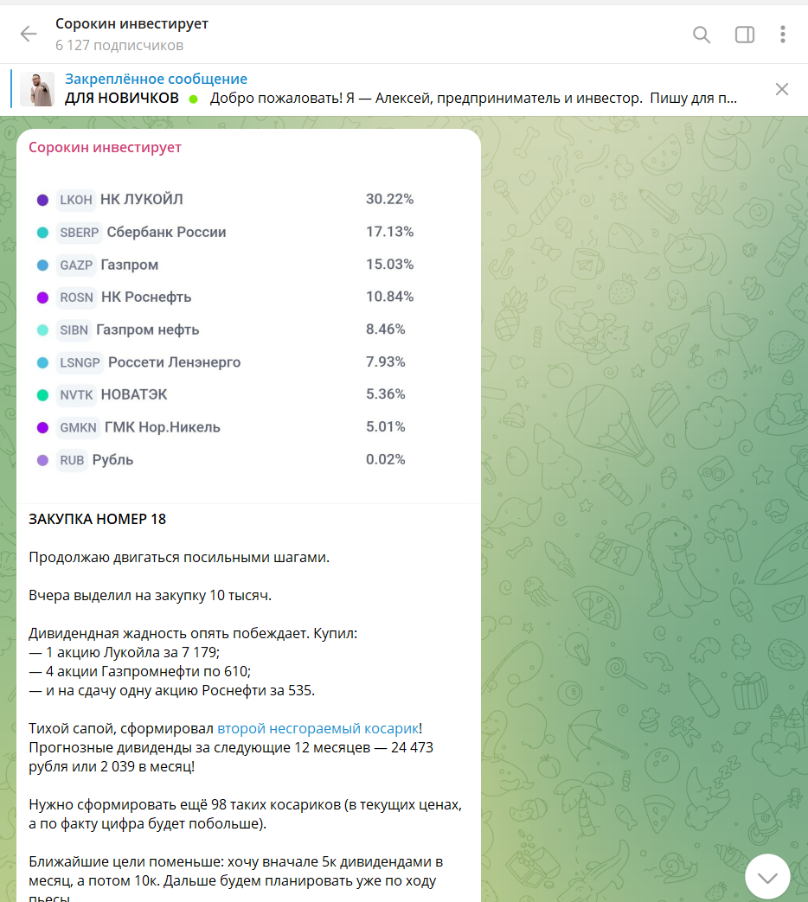Click the LSNGP ticker badge
808x902 pixels.
click(80, 363)
